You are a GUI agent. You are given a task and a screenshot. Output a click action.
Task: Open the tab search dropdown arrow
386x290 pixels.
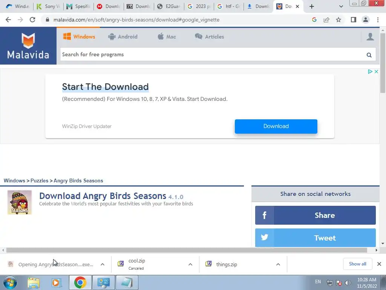(341, 6)
